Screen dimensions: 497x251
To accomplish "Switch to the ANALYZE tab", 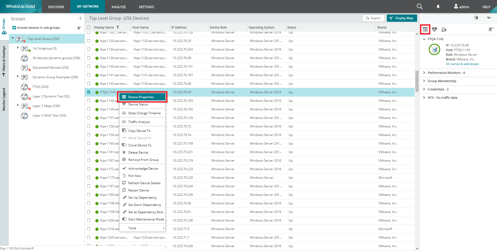I will coord(118,7).
